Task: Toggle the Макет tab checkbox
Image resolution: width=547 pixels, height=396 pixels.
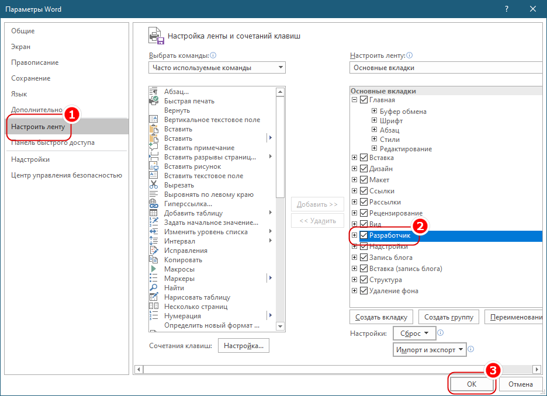Action: coord(363,180)
